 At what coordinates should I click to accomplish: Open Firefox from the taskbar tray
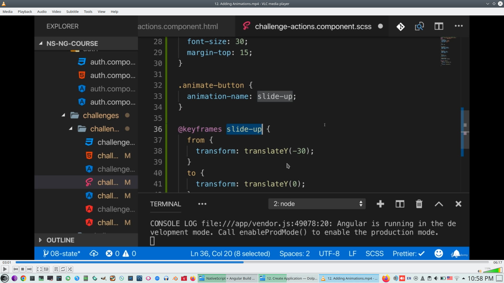pos(386,278)
